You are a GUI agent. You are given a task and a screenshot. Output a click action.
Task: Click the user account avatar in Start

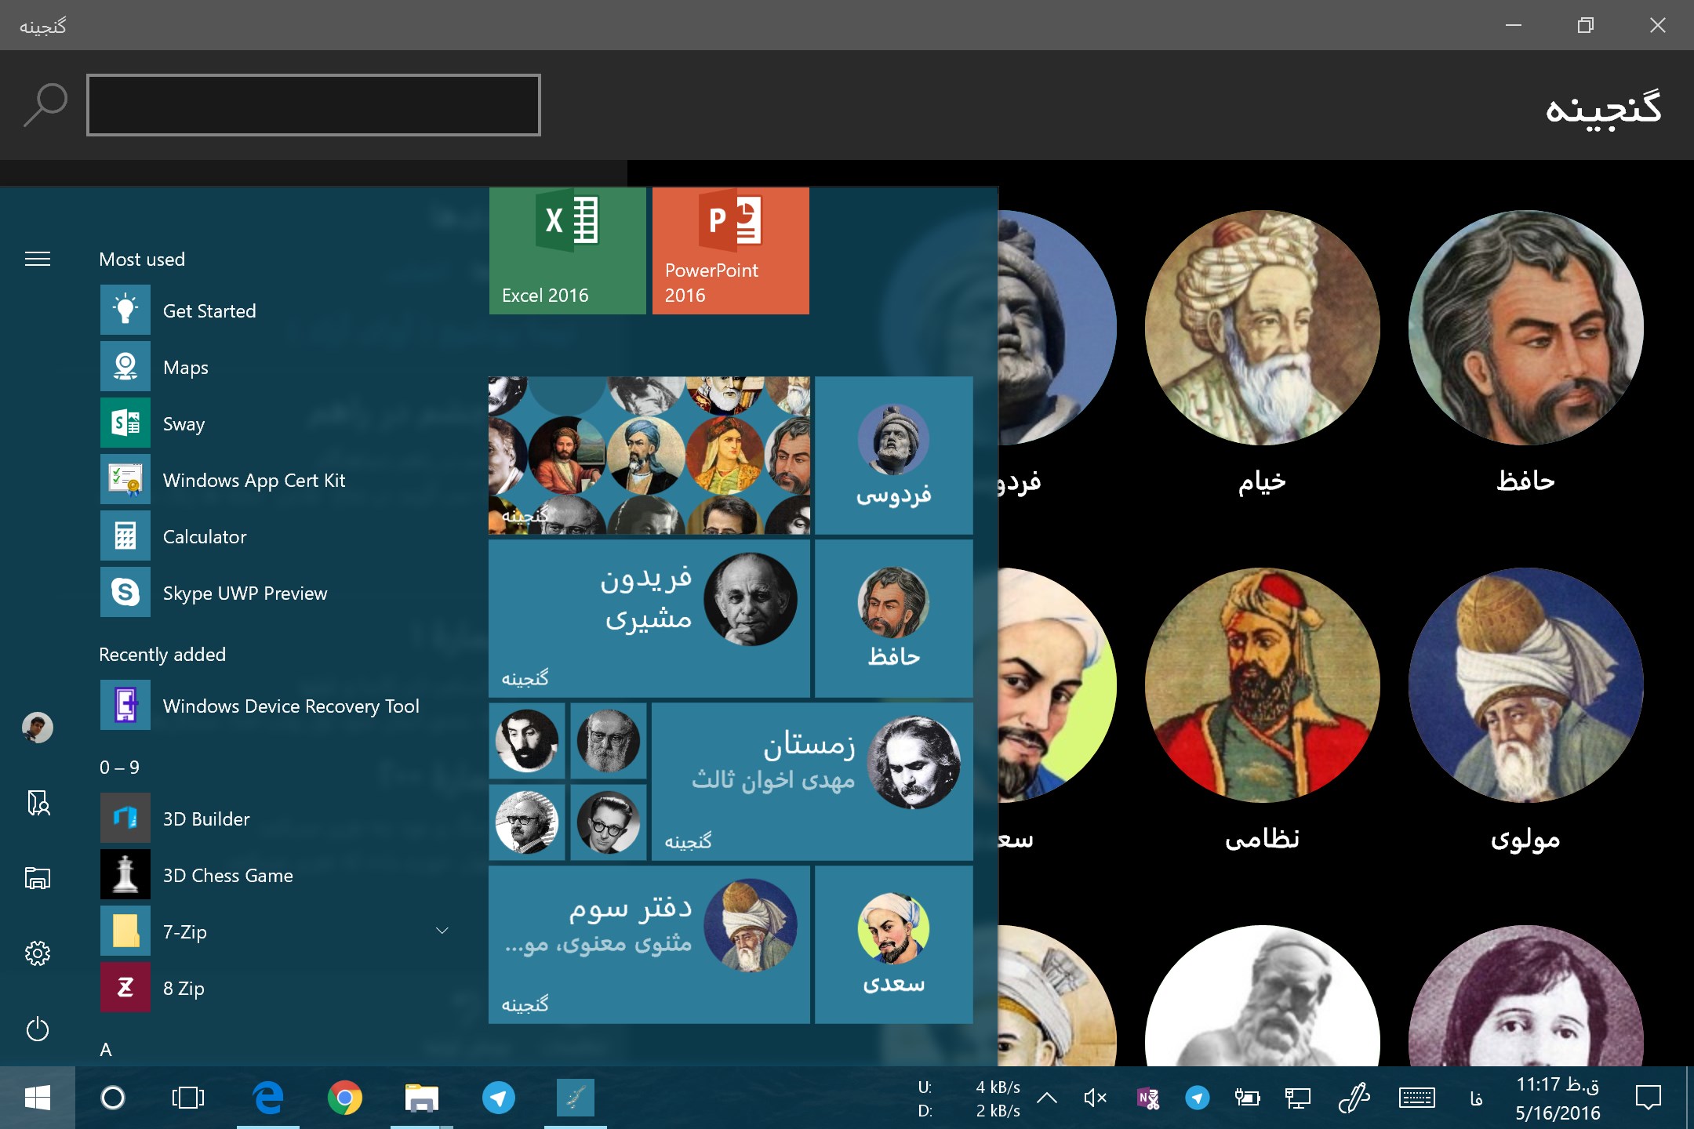click(x=38, y=728)
